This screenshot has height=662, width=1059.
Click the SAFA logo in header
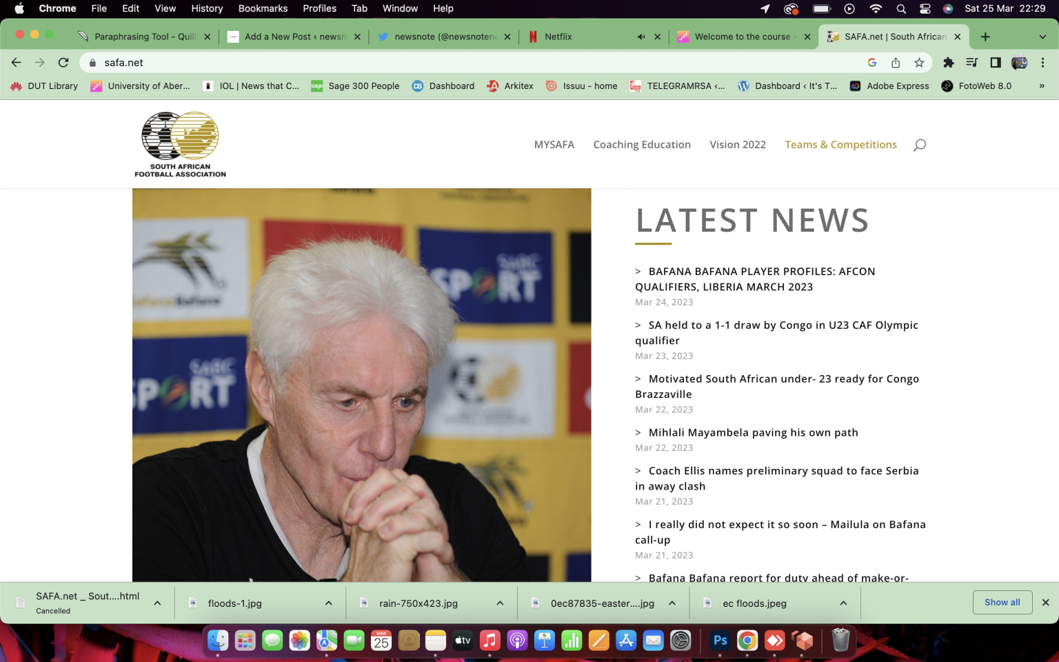pos(180,144)
